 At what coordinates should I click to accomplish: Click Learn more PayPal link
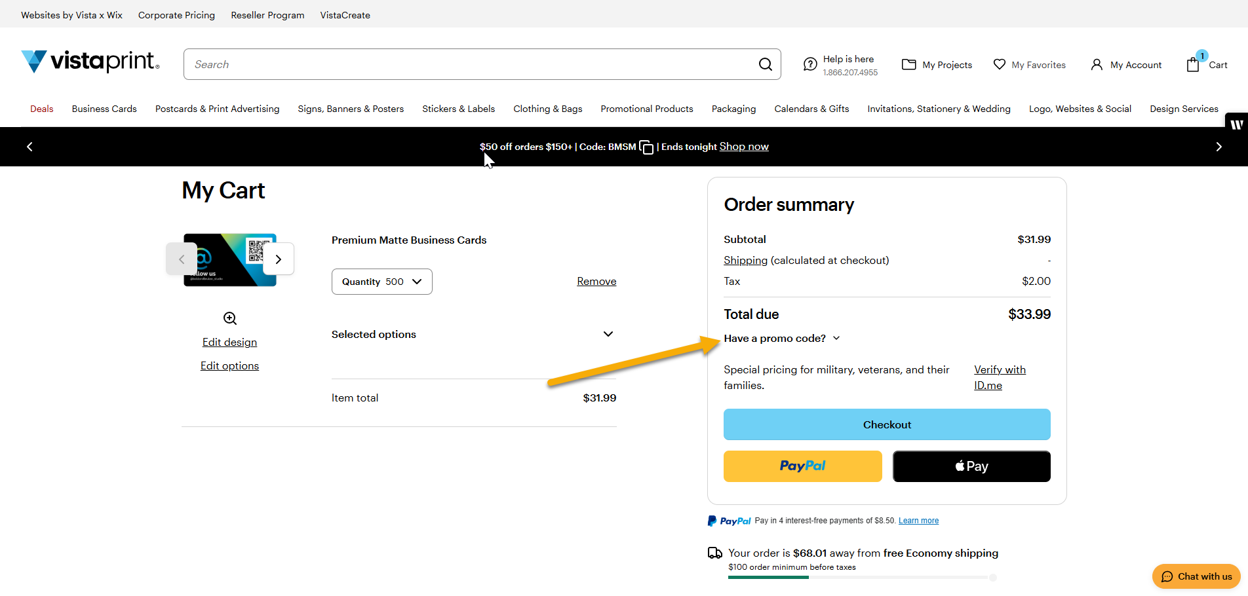918,521
